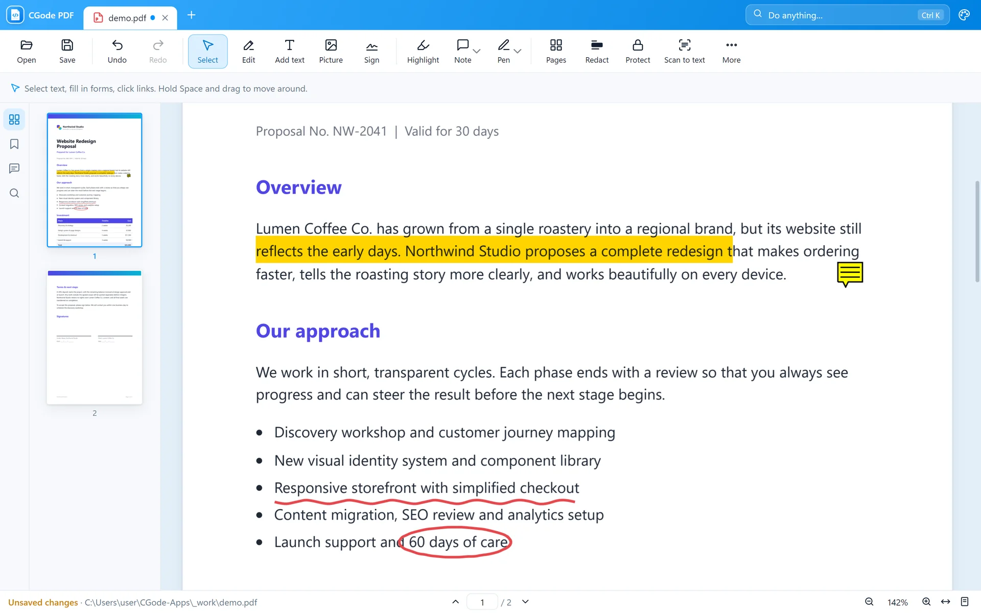The width and height of the screenshot is (981, 613).
Task: Zoom in with the plus magnifier
Action: [926, 602]
